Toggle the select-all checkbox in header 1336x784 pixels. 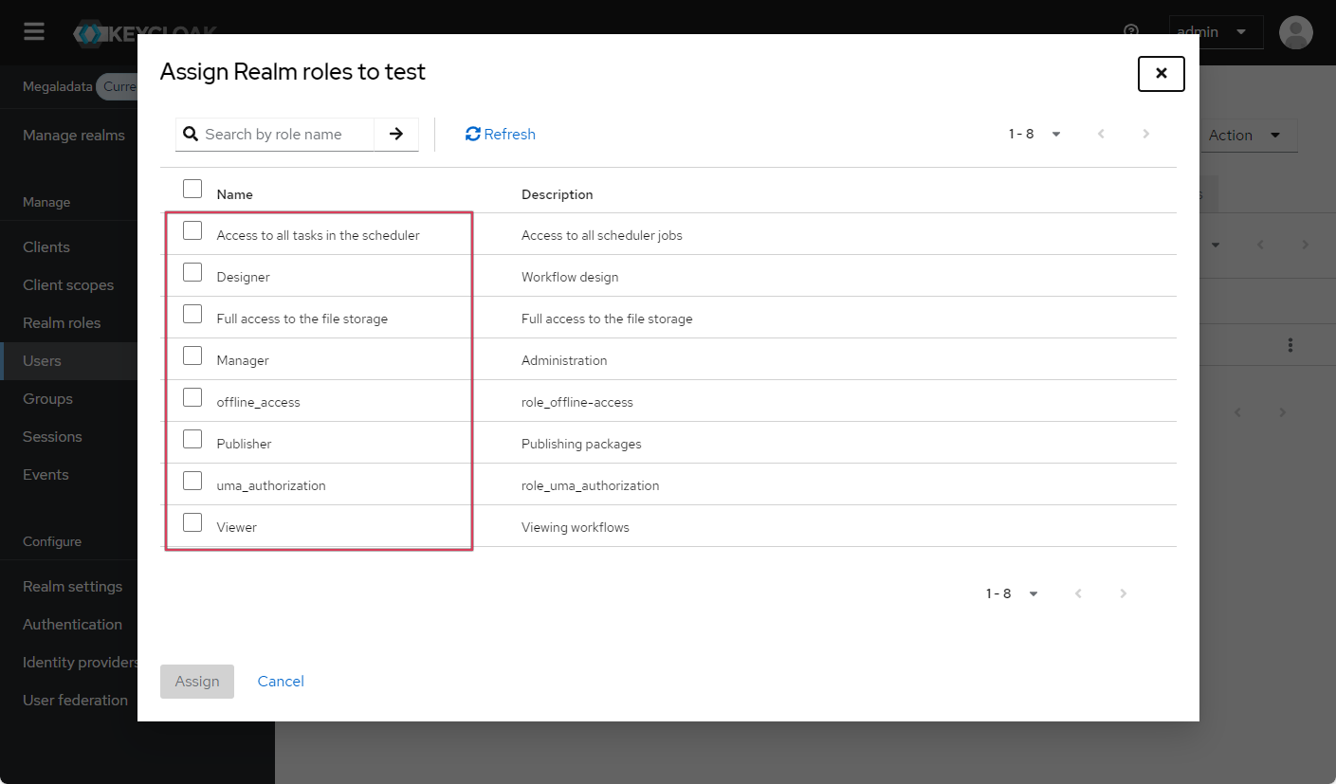pos(192,189)
